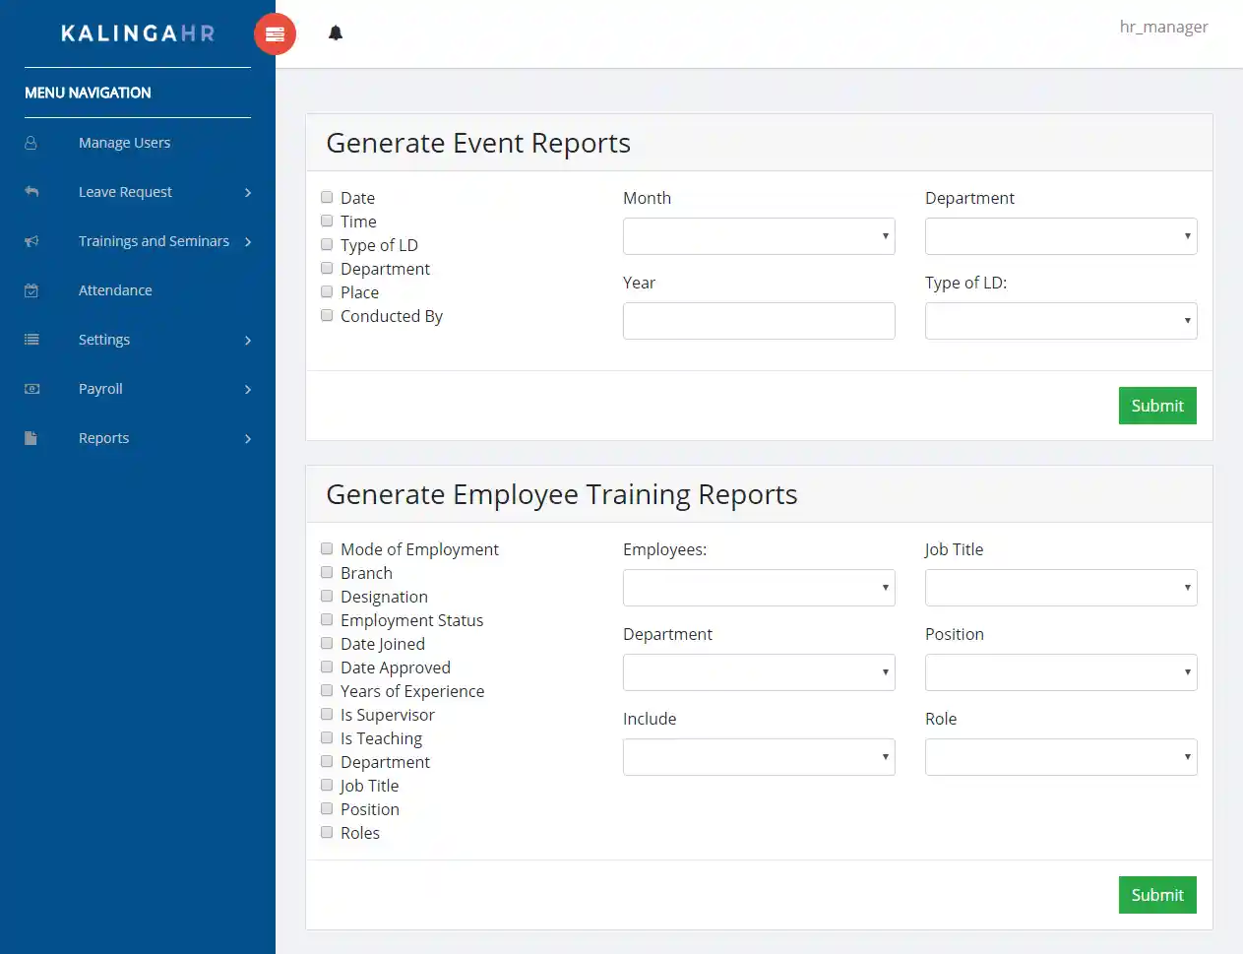Screen dimensions: 1243x954
Task: Check the Date checkbox
Action: [x=327, y=197]
